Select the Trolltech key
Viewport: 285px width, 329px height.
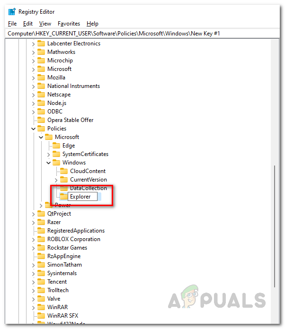pyautogui.click(x=58, y=290)
